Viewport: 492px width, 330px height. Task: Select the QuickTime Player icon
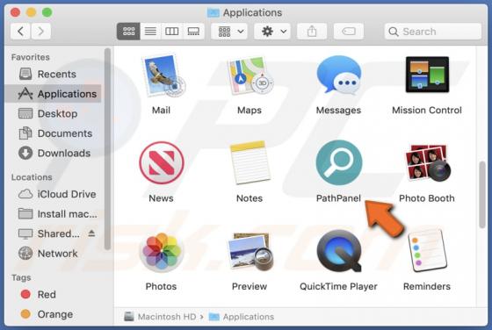[x=339, y=251]
